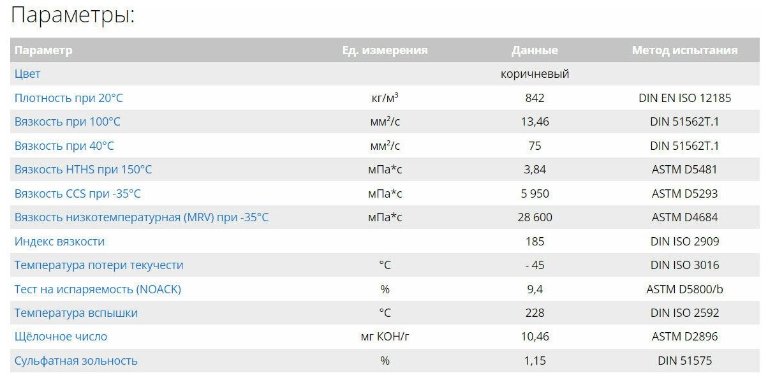Click the Ед. измерения column header
The width and height of the screenshot is (768, 380).
(x=385, y=50)
